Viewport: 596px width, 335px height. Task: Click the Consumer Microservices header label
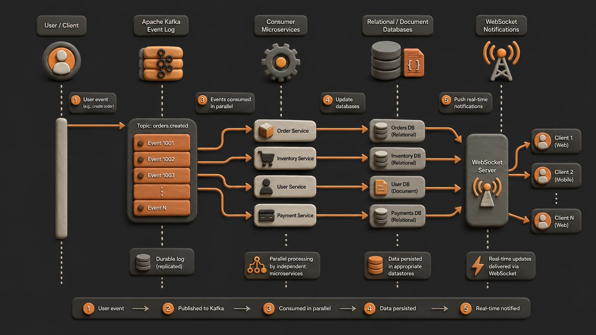pos(281,26)
